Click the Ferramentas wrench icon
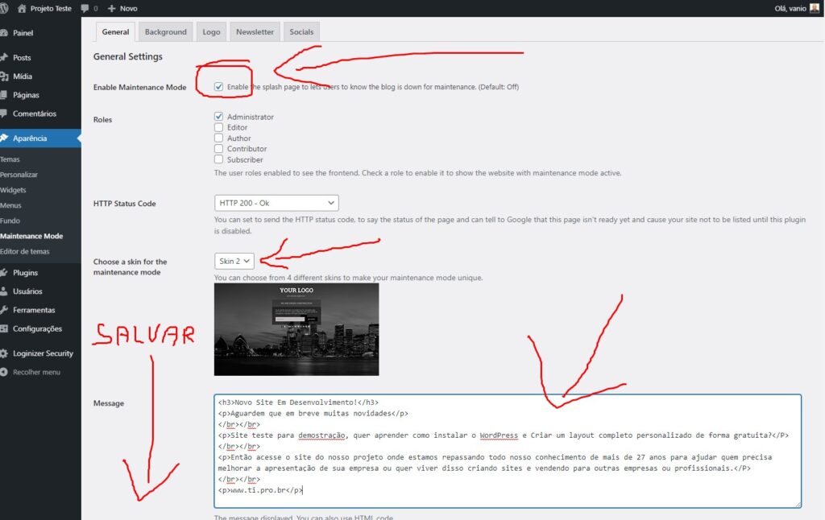 pyautogui.click(x=4, y=310)
